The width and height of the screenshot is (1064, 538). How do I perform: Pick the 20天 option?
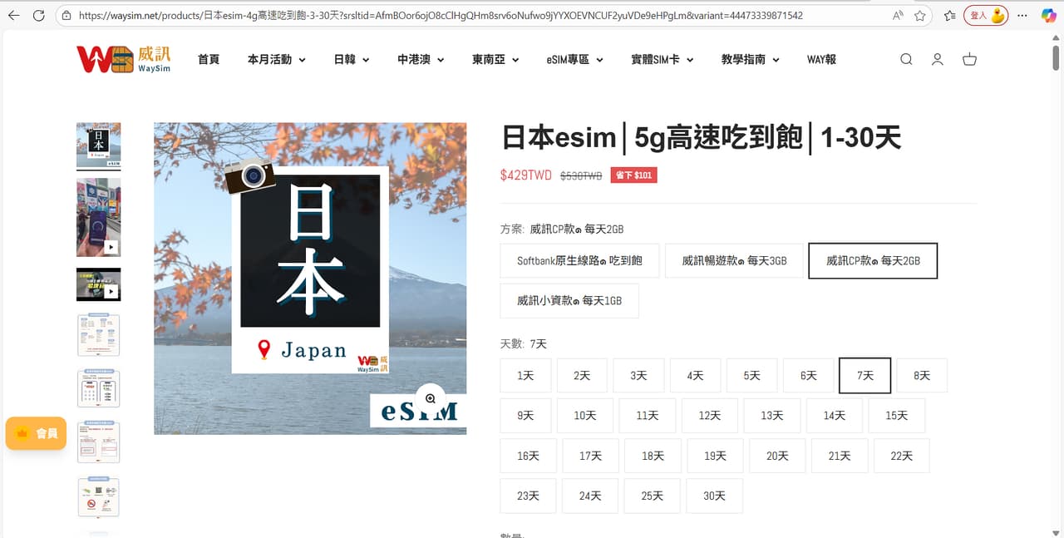click(777, 455)
